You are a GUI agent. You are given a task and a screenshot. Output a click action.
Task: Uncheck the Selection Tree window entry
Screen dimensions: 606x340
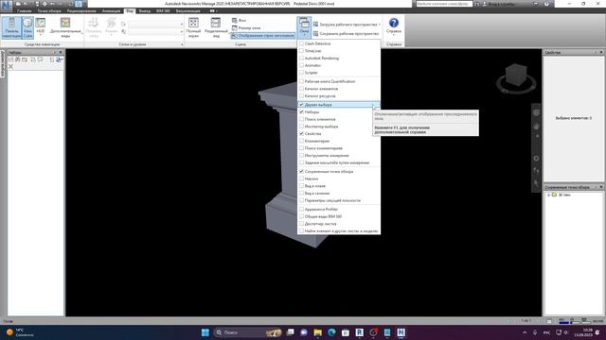339,105
